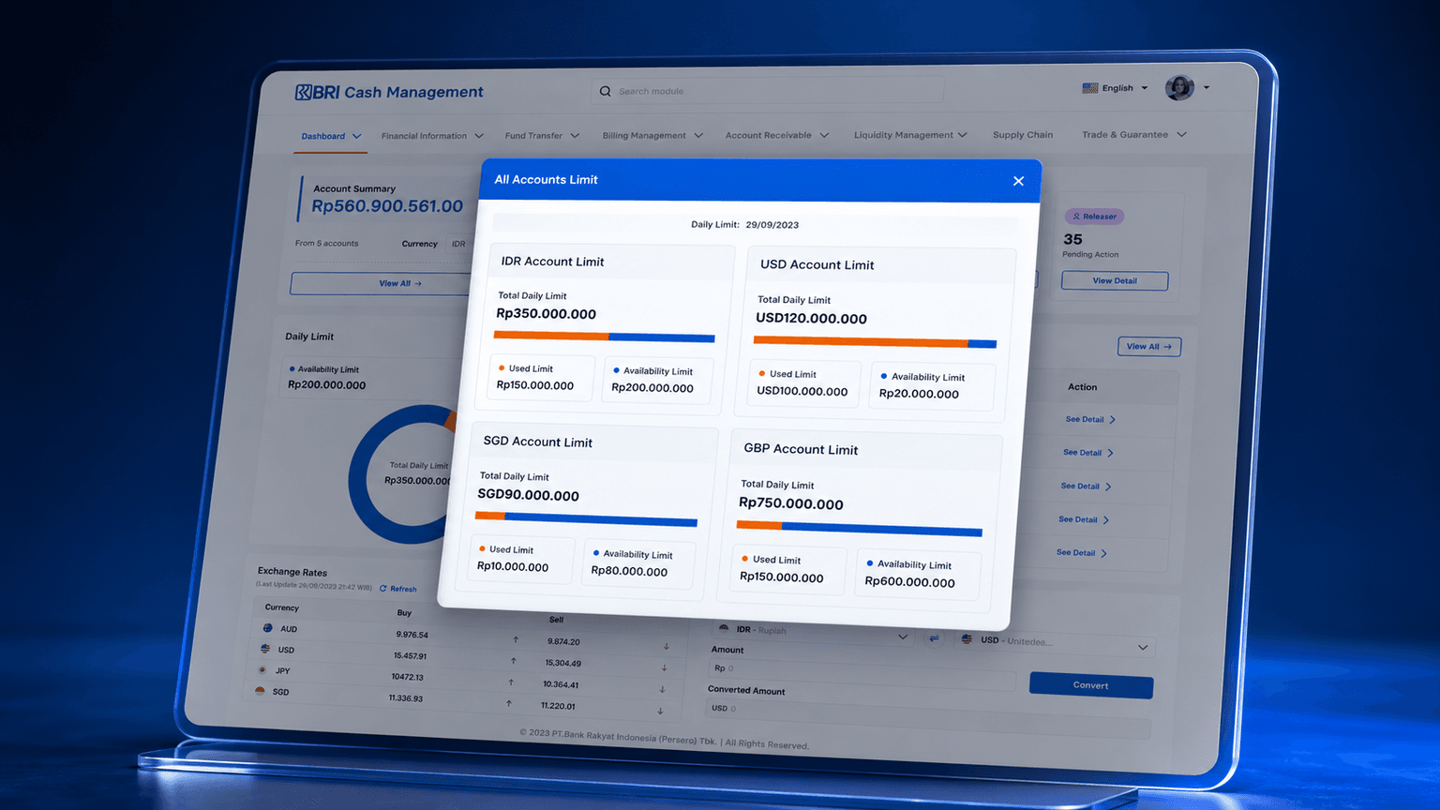Open the Fund Transfer menu
The image size is (1440, 810).
(542, 136)
